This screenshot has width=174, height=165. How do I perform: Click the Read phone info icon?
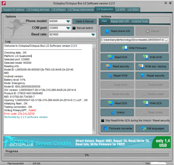(107, 31)
